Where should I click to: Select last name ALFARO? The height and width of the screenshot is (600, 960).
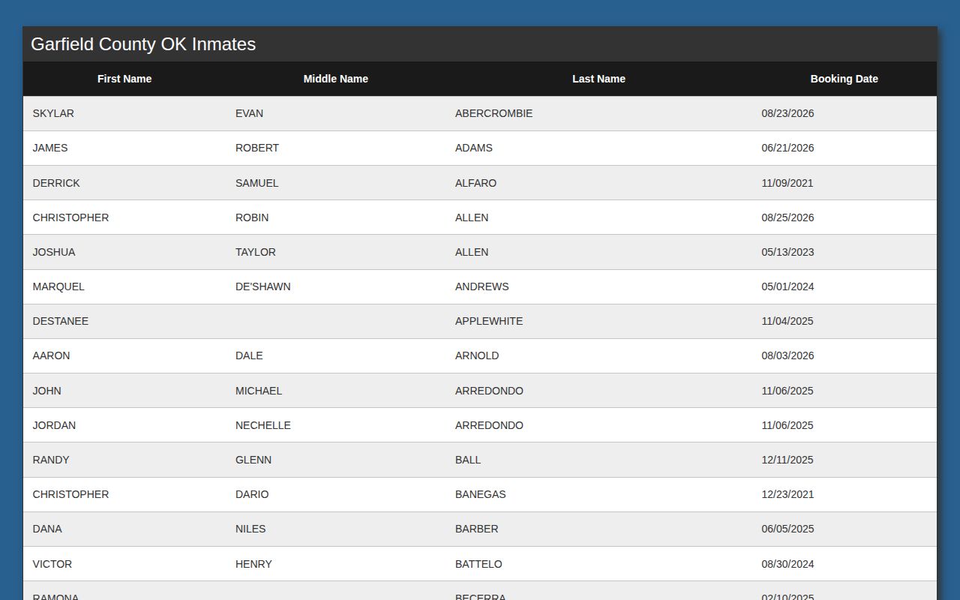475,183
